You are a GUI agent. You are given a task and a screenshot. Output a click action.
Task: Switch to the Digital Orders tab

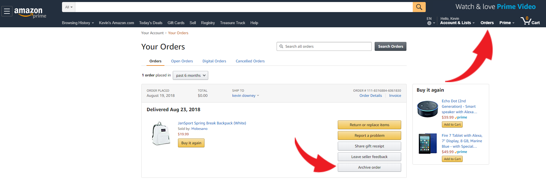[214, 61]
